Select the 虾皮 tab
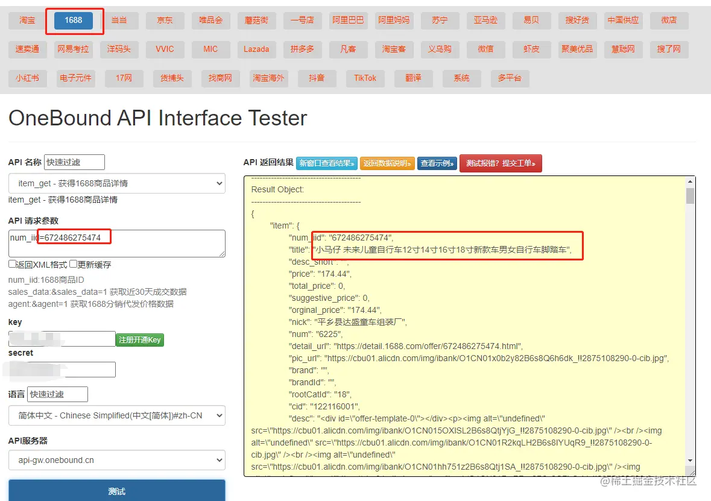 point(531,49)
